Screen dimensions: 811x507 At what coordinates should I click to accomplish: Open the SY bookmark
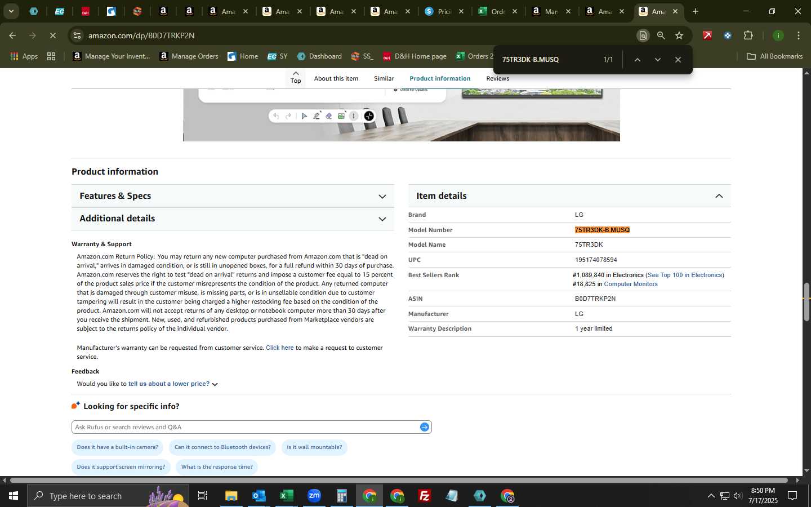coord(277,56)
